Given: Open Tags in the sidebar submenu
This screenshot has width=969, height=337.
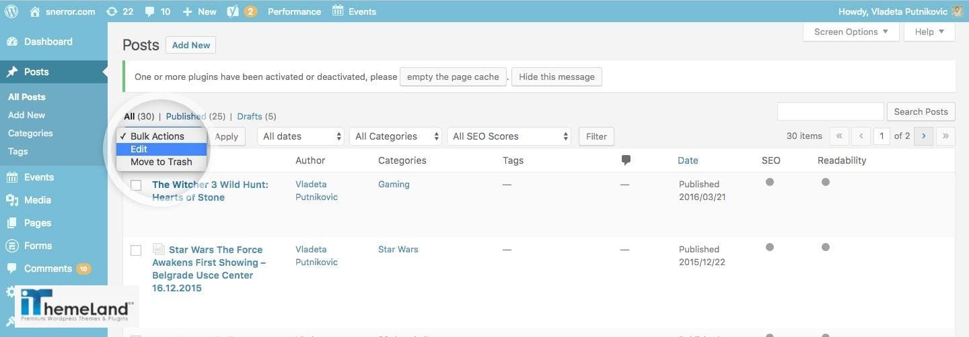Looking at the screenshot, I should (x=18, y=151).
